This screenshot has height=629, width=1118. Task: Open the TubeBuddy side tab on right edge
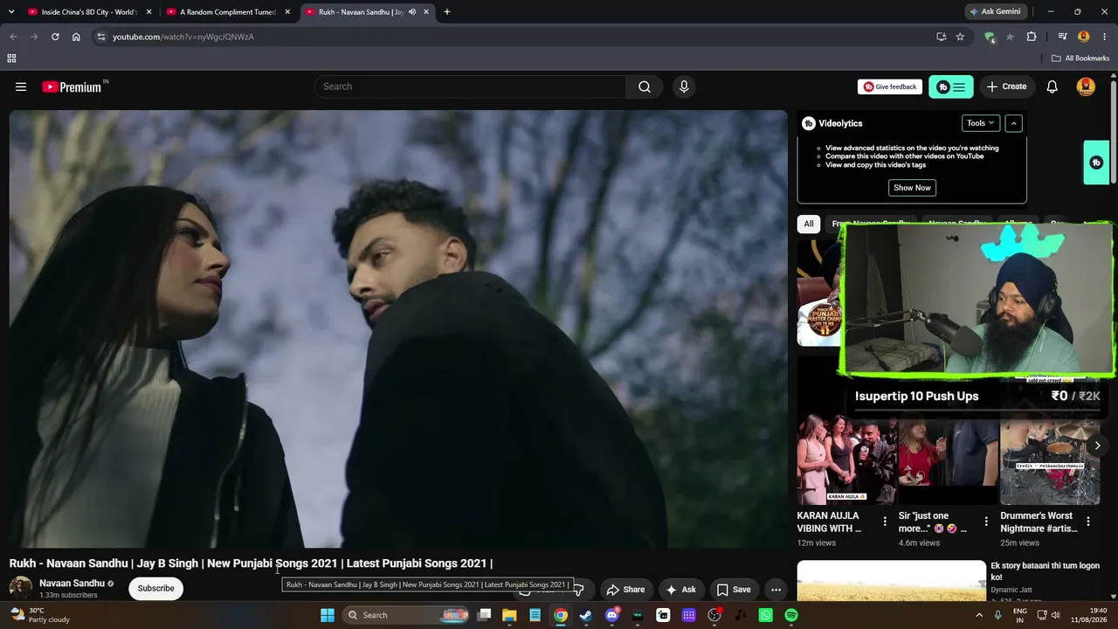(x=1096, y=162)
